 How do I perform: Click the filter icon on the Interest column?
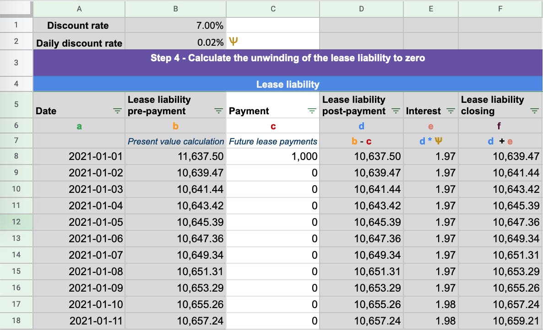coord(451,111)
